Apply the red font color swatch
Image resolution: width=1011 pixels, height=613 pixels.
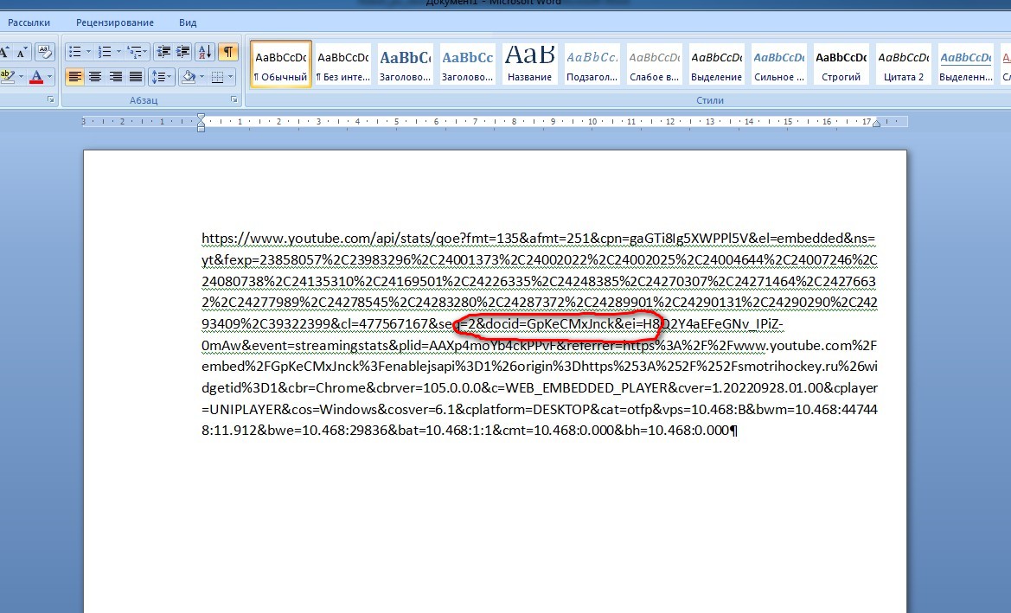tap(36, 77)
